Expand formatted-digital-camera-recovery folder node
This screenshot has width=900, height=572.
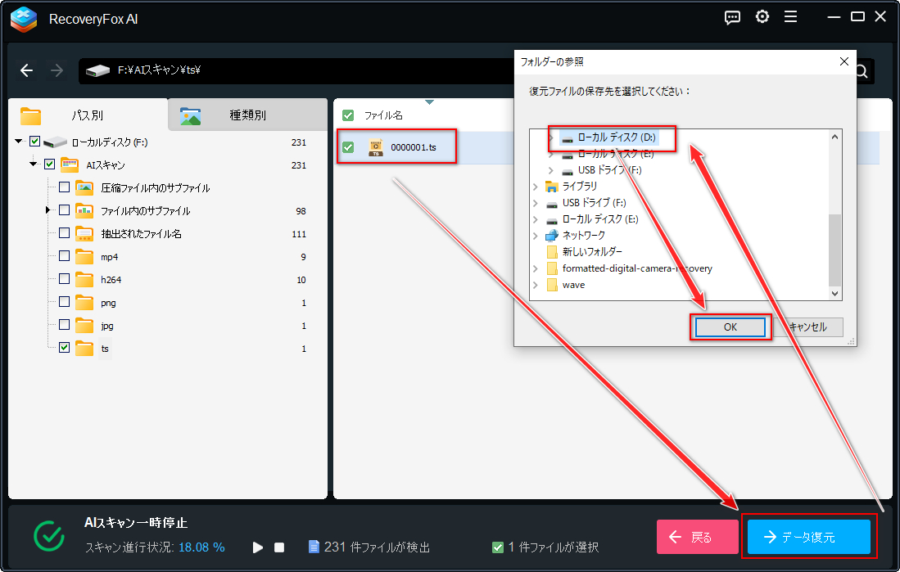point(536,268)
